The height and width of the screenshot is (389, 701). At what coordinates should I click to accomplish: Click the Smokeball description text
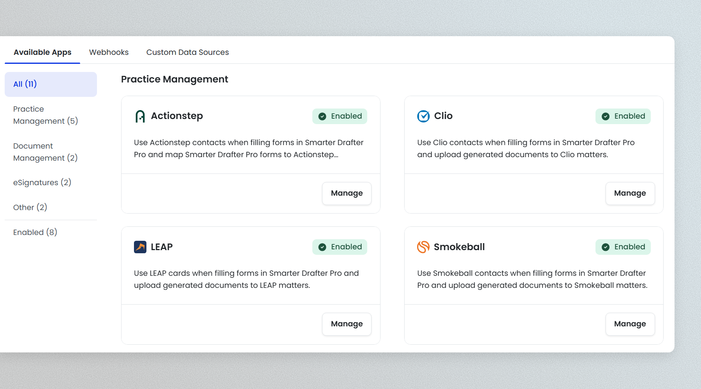coord(532,279)
